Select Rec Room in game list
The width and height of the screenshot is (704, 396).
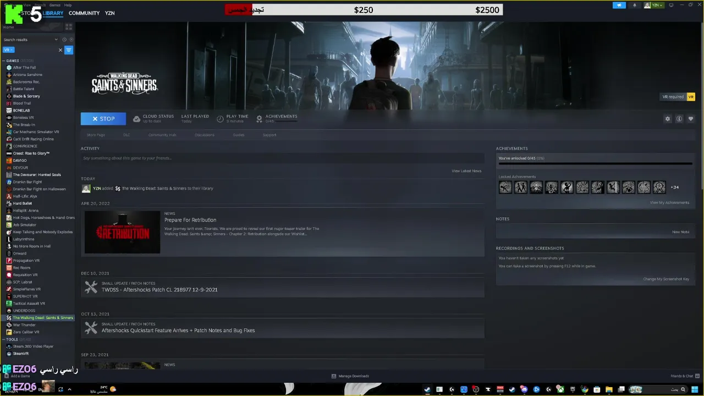tap(21, 268)
